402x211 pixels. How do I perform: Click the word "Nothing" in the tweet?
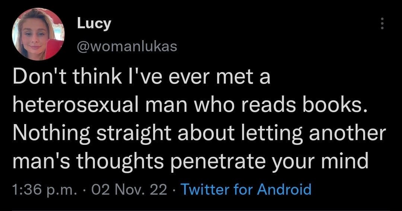pos(52,134)
